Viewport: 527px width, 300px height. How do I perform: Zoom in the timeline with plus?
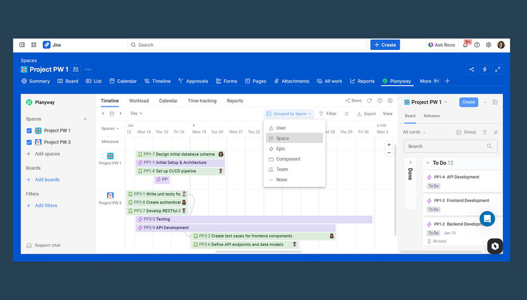coord(389,145)
